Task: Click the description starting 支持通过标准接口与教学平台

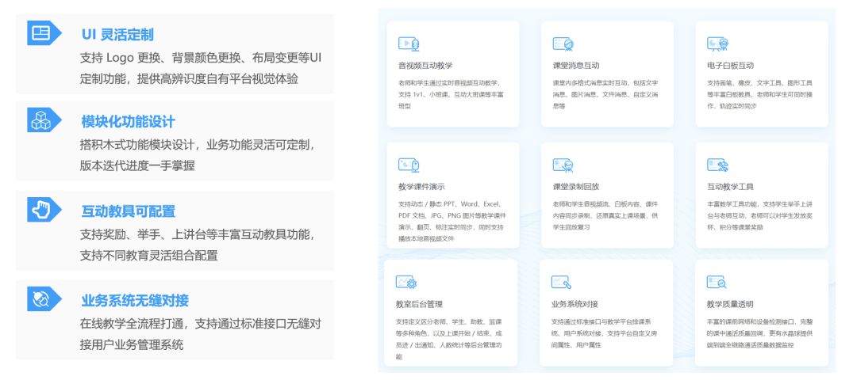Action: coord(604,333)
